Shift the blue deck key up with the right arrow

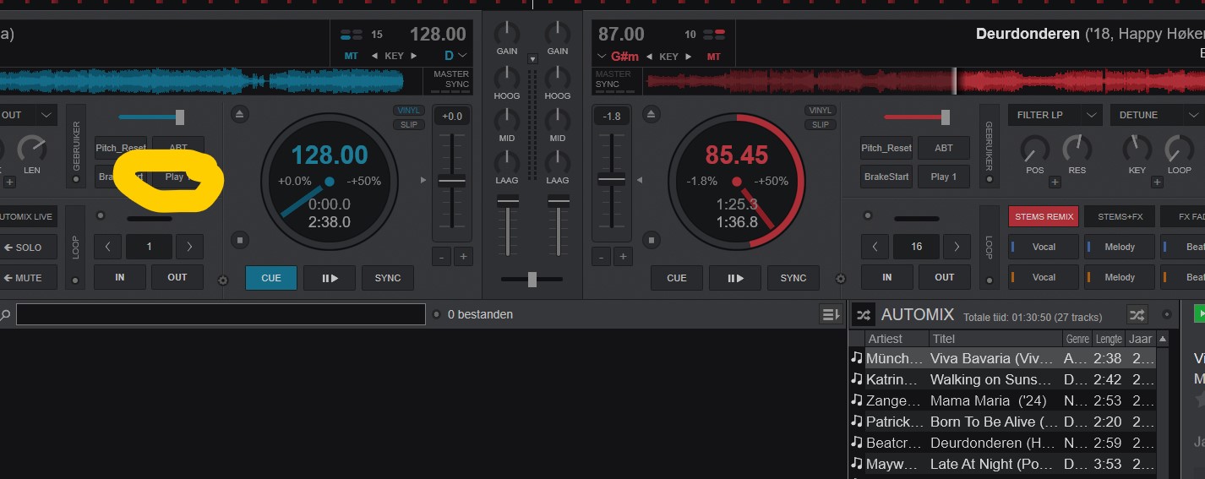(414, 56)
